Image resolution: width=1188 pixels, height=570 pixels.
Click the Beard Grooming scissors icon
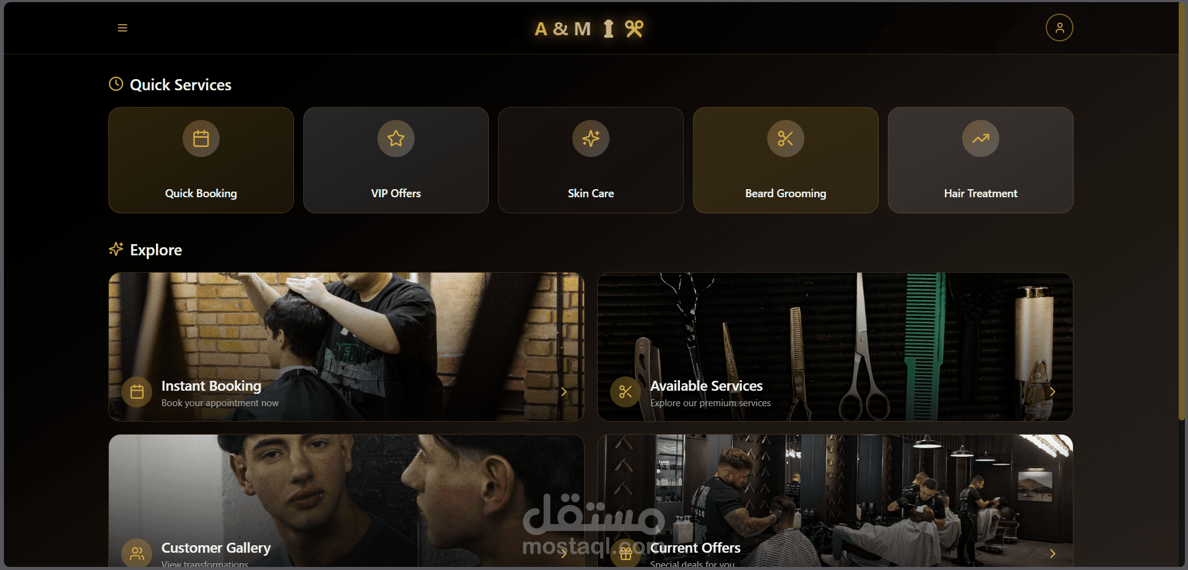pos(786,138)
